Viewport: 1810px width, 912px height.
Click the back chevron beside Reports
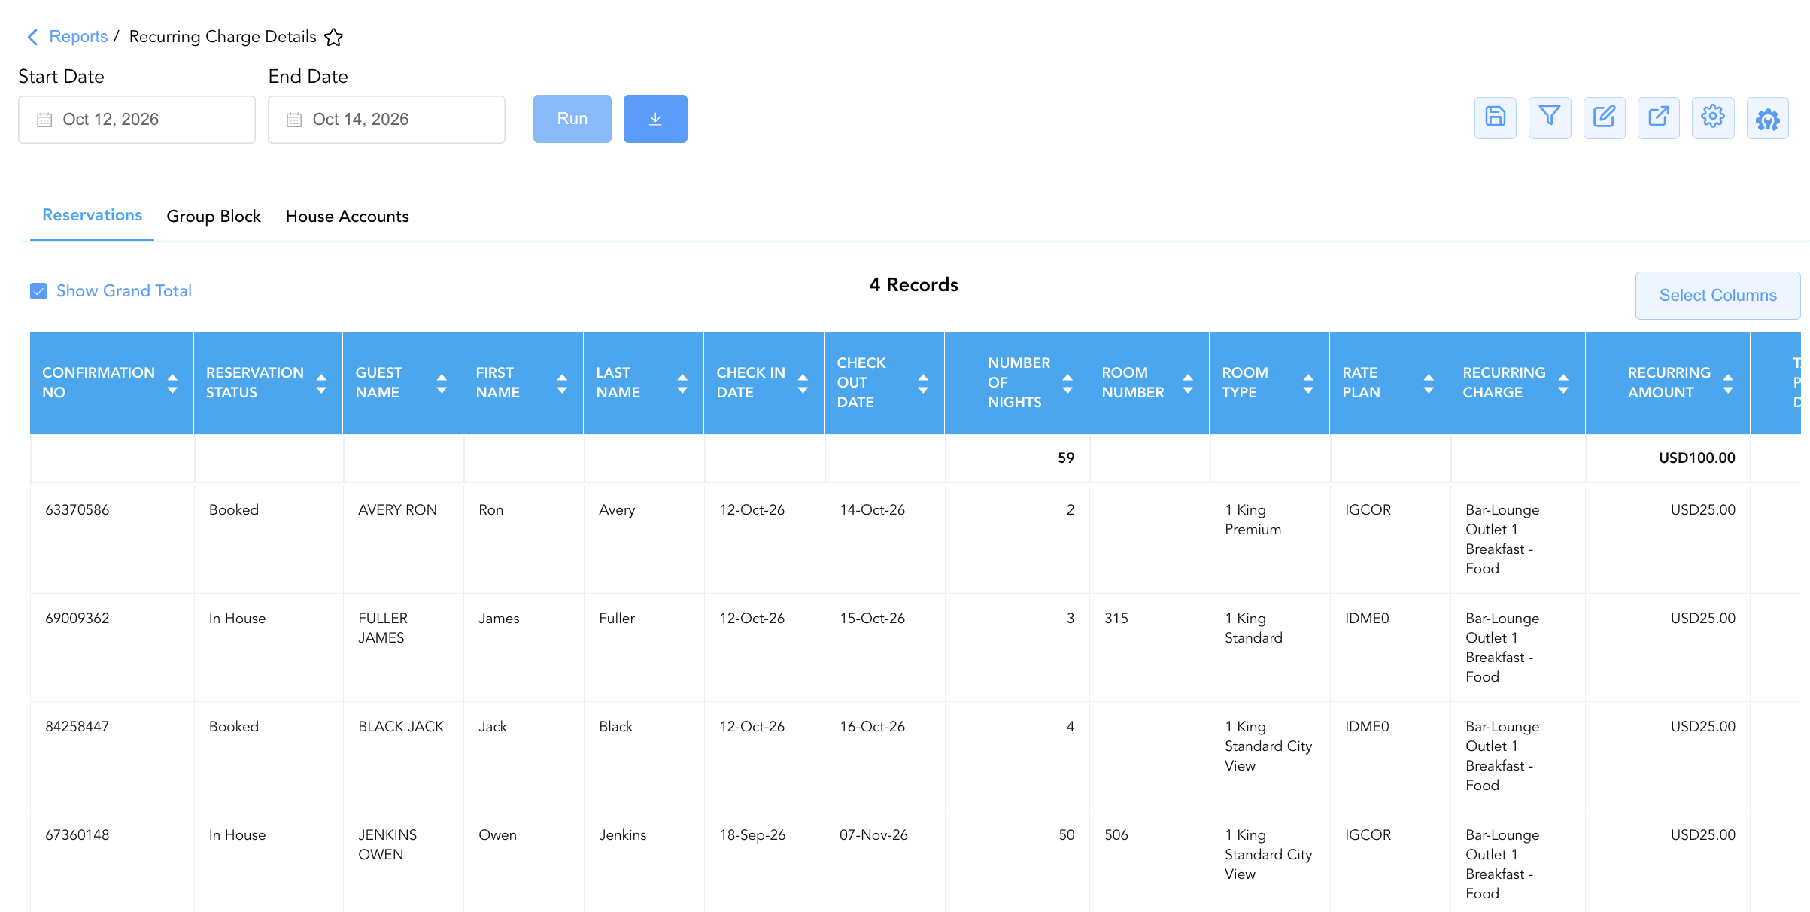(32, 37)
